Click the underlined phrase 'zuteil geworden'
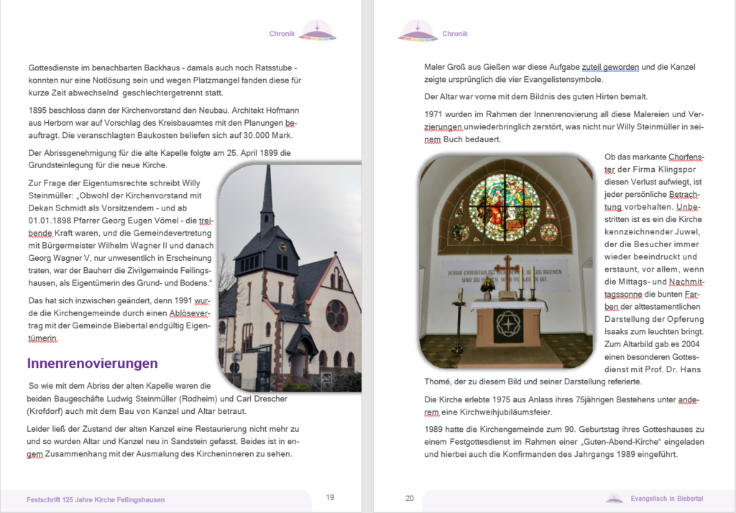 [x=610, y=67]
